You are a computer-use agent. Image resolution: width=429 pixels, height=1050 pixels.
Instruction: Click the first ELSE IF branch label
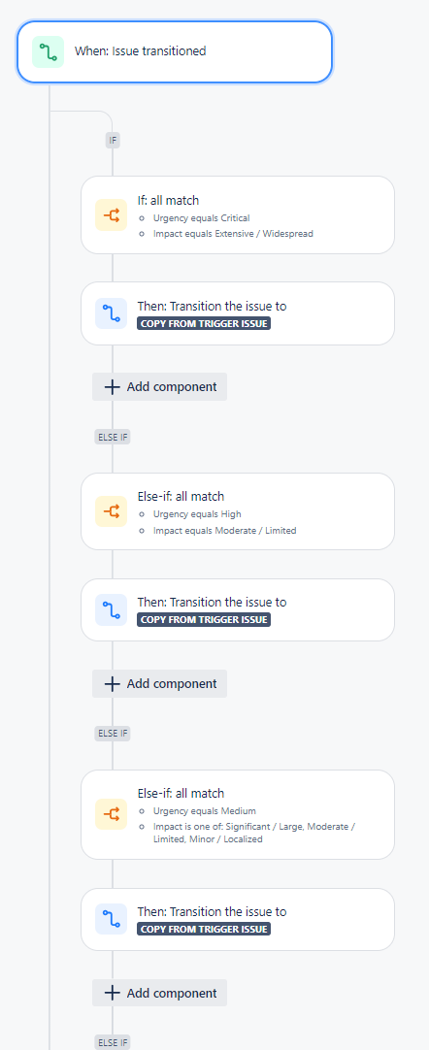point(113,438)
